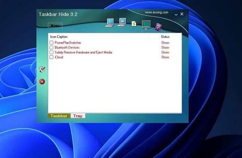Check the Bluetooth Devices checkbox

pos(51,47)
